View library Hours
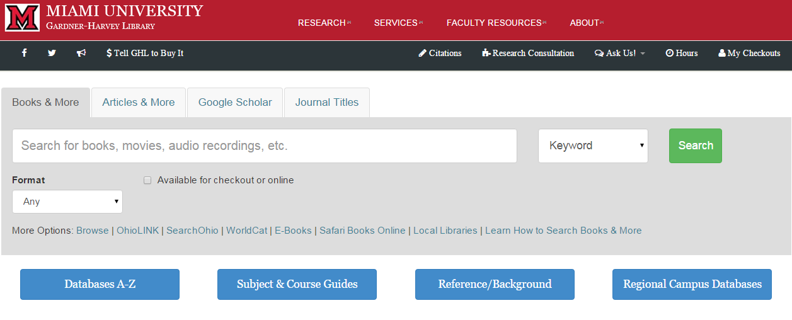Viewport: 792px width, 320px height. coord(682,53)
